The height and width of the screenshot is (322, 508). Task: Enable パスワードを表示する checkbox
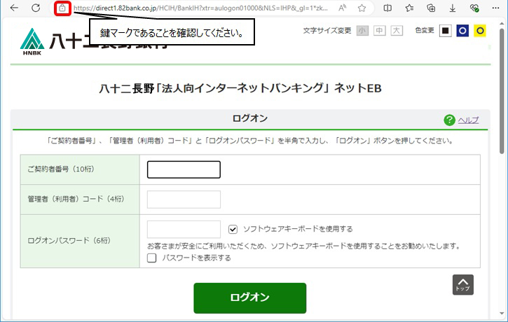pyautogui.click(x=152, y=258)
